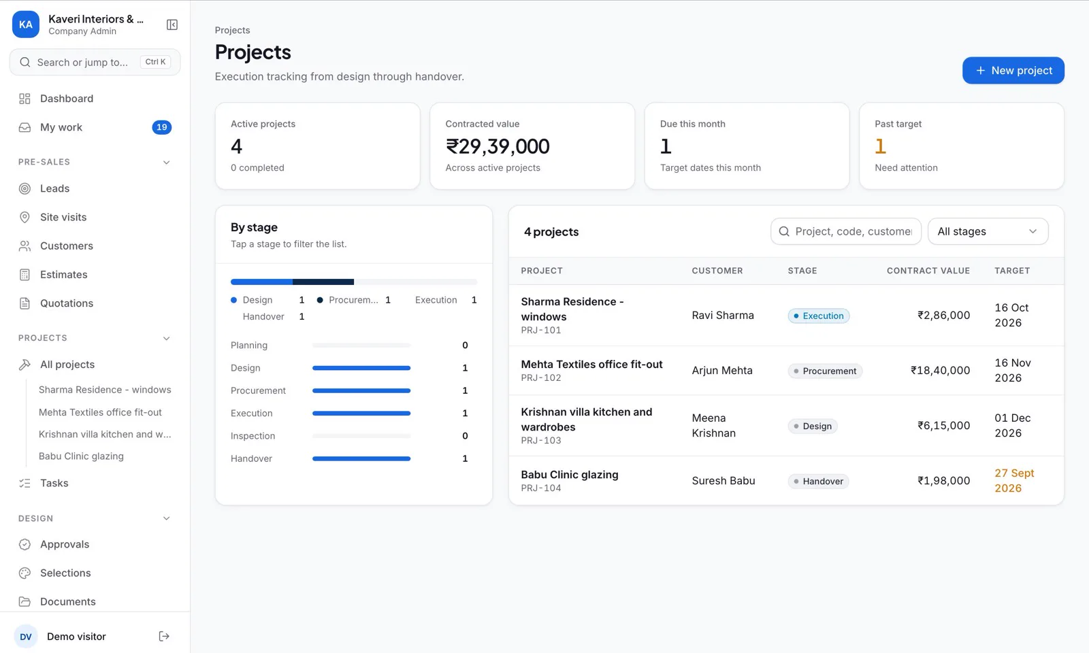Go to the Leads menu item
Screen dimensions: 1089x653
pos(95,188)
